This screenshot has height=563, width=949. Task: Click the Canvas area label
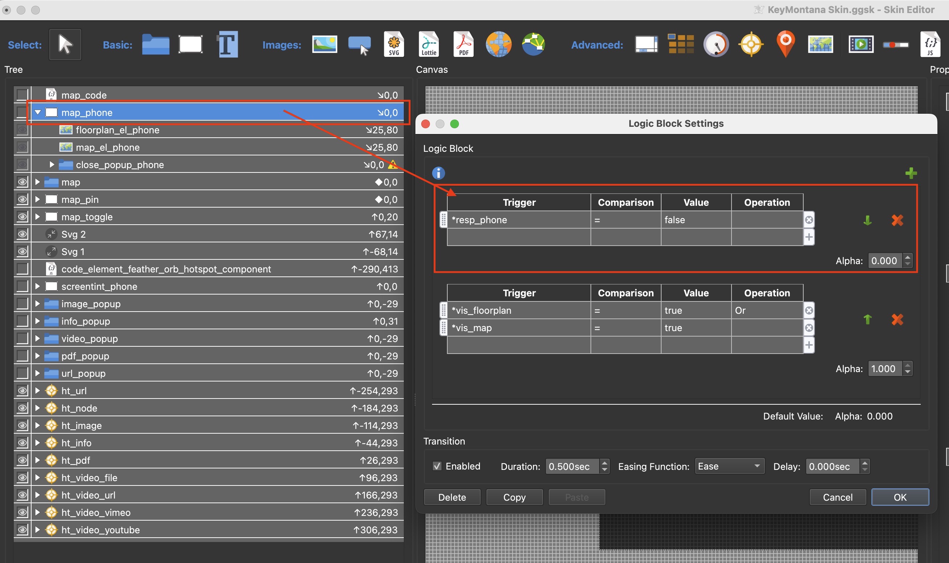click(x=432, y=68)
